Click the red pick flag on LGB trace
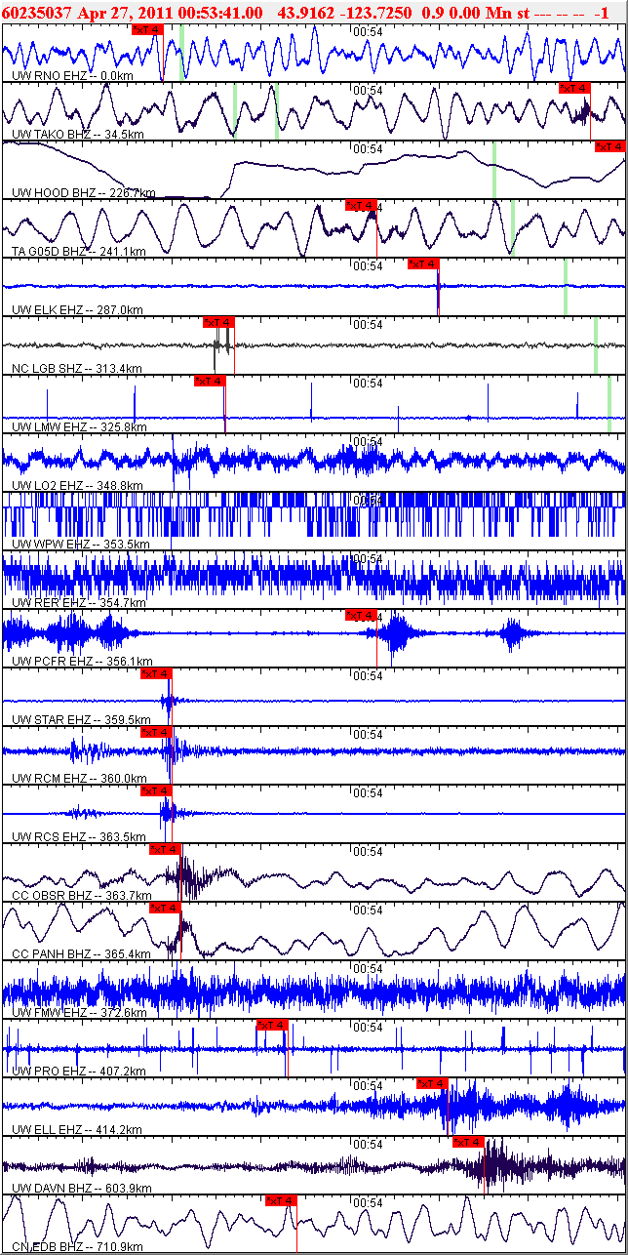This screenshot has height=1255, width=628. point(218,323)
